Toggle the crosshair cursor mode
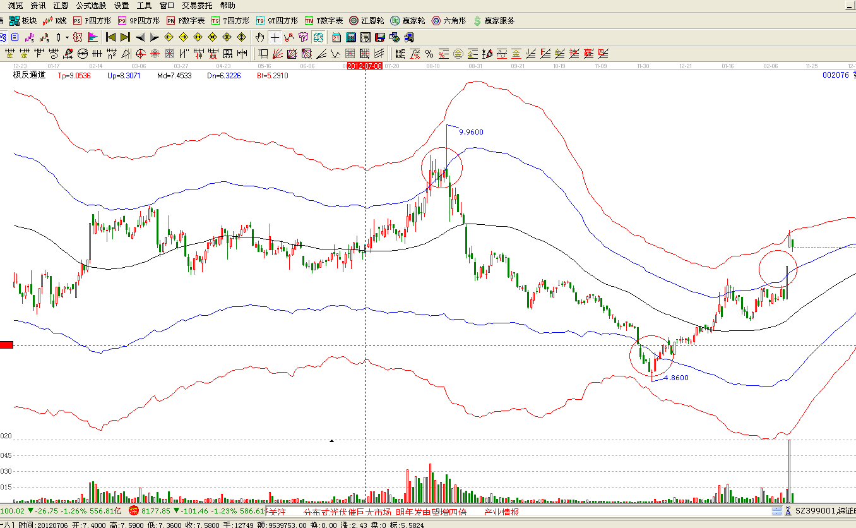The height and width of the screenshot is (528, 856). pyautogui.click(x=275, y=37)
